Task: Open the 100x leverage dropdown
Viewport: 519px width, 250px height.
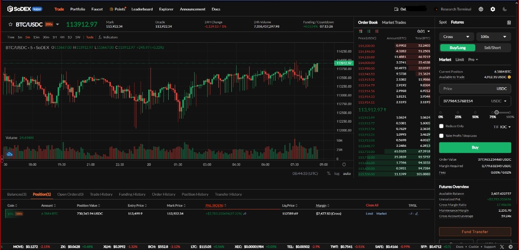Action: coord(493,37)
